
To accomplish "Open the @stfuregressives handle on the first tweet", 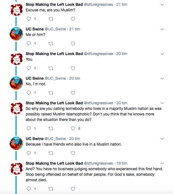I will tap(98, 5).
